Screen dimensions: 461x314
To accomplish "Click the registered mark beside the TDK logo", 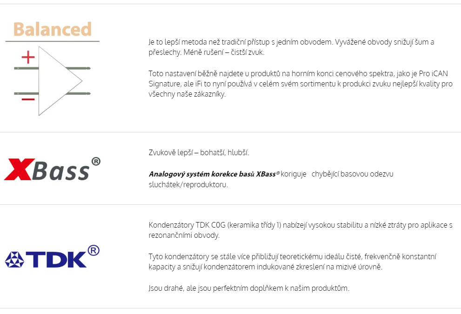I will [94, 250].
